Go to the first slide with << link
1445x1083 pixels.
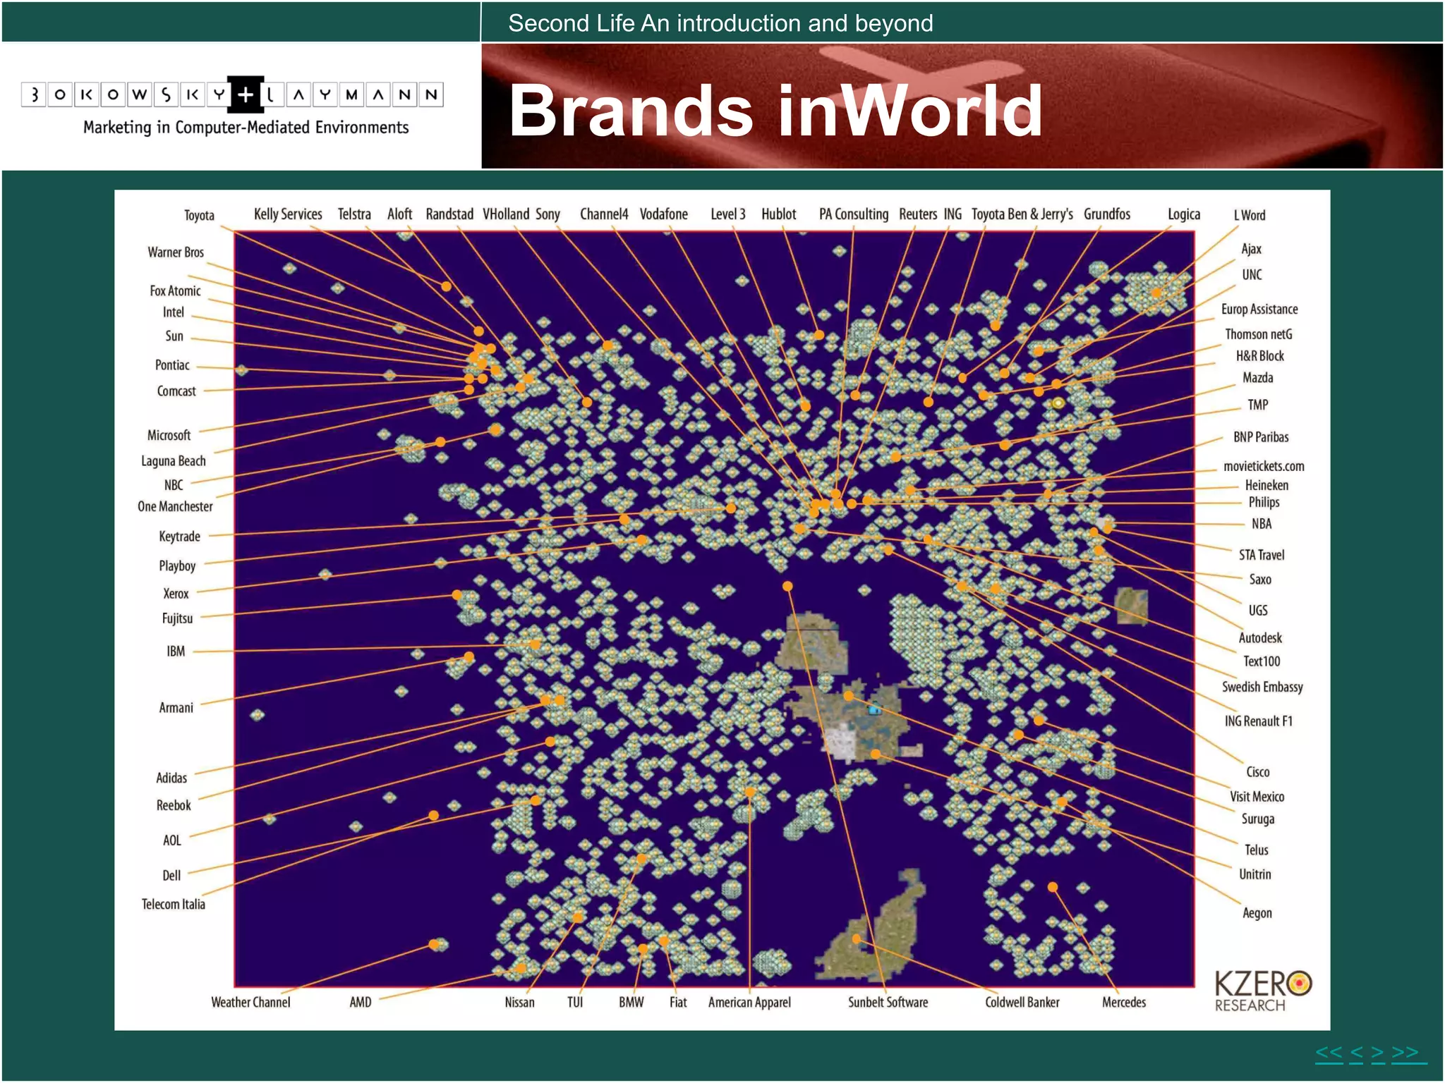[x=1329, y=1053]
